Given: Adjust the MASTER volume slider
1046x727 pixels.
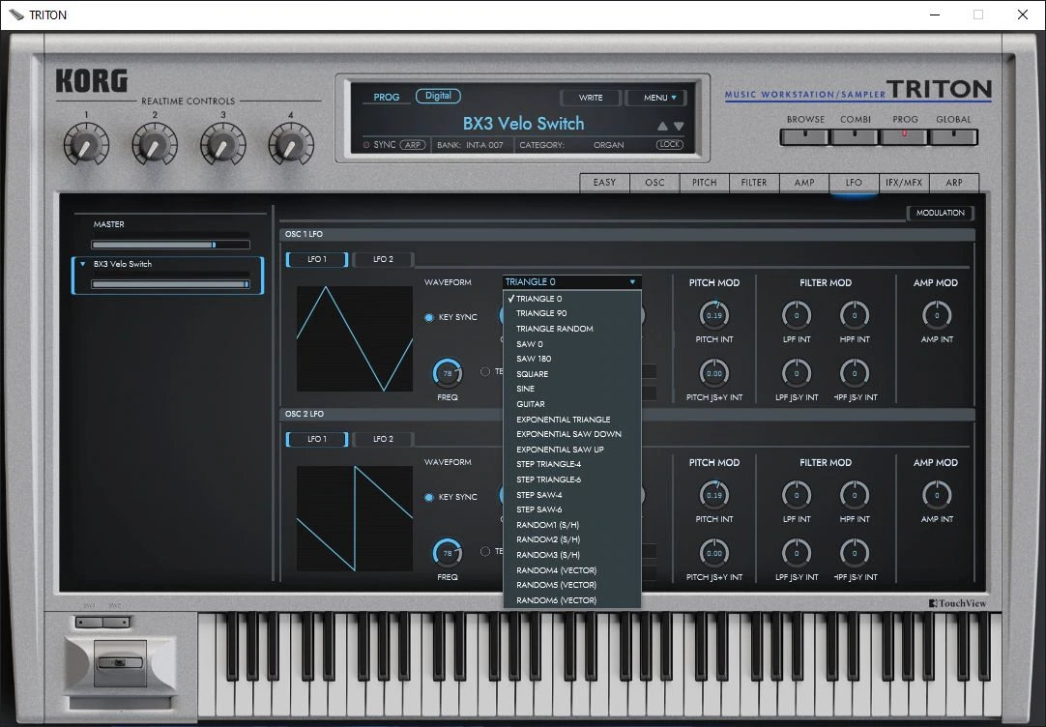Looking at the screenshot, I should tap(171, 245).
